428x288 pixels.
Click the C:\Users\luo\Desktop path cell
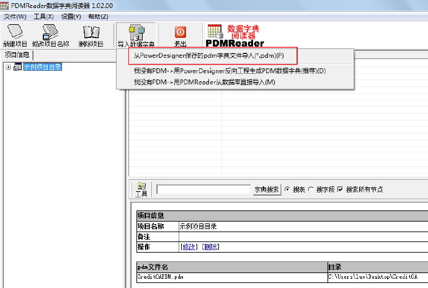pyautogui.click(x=378, y=277)
